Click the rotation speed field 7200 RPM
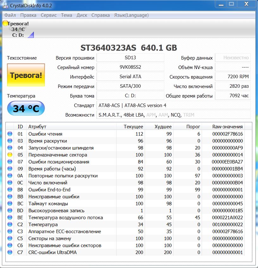The height and width of the screenshot is (268, 258). point(233,77)
